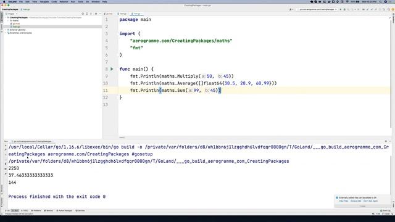Screen dimensions: 395x222
Task: Open Search Everywhere magnifier in GoLand toolbar
Action: (388, 9)
